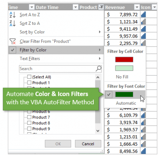The width and height of the screenshot is (158, 155).
Task: Click the Cancel button
Action: (88, 144)
